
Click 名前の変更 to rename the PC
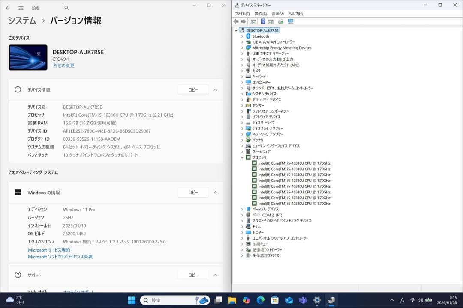(63, 66)
